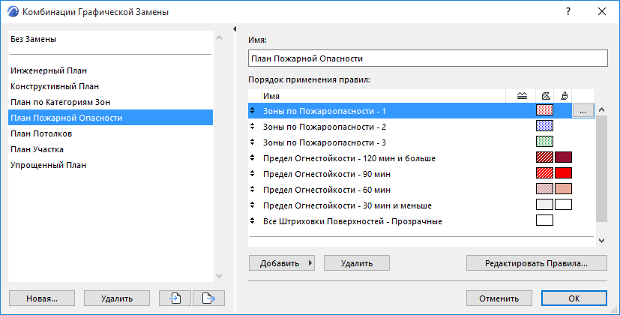Click into the Имя name text field

(x=427, y=58)
